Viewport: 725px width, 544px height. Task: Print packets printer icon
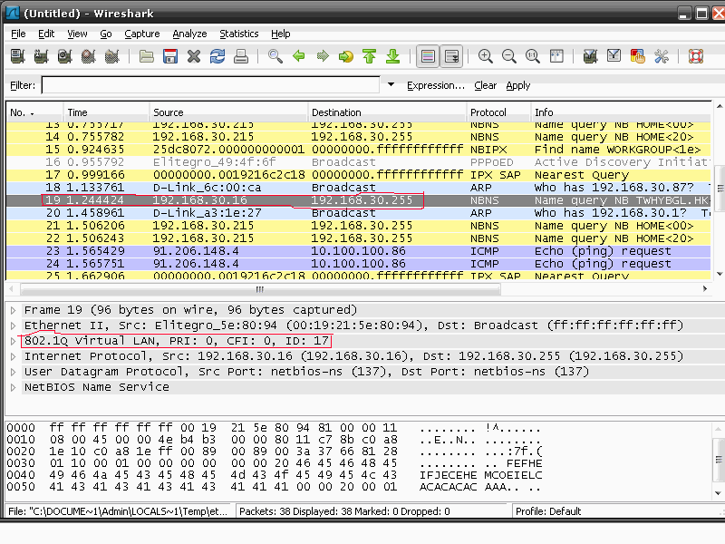coord(241,56)
